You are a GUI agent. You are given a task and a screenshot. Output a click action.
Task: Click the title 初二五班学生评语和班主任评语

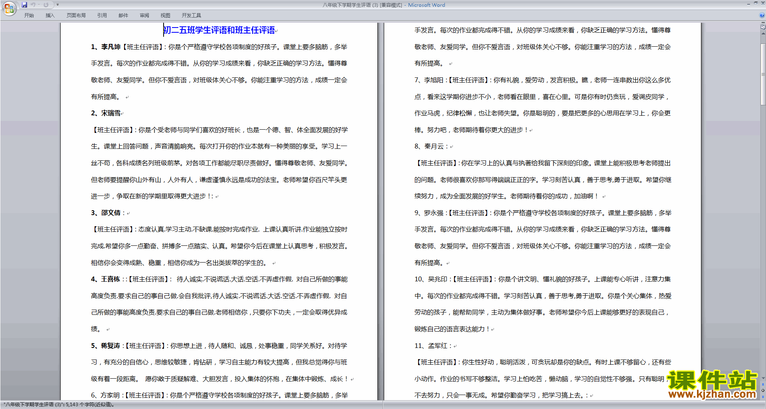tap(219, 30)
